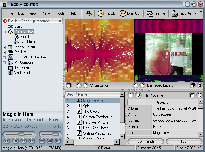Go to next item beside Visualizations
Viewport: 205px width, 152px height.
click(85, 85)
